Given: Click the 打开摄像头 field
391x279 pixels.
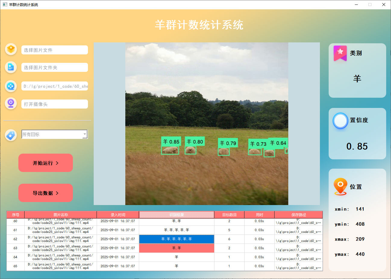Looking at the screenshot, I should coord(55,104).
